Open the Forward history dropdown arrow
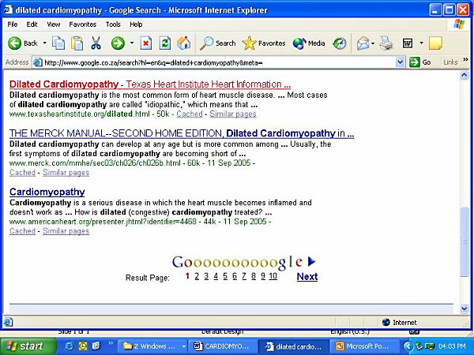 click(131, 43)
